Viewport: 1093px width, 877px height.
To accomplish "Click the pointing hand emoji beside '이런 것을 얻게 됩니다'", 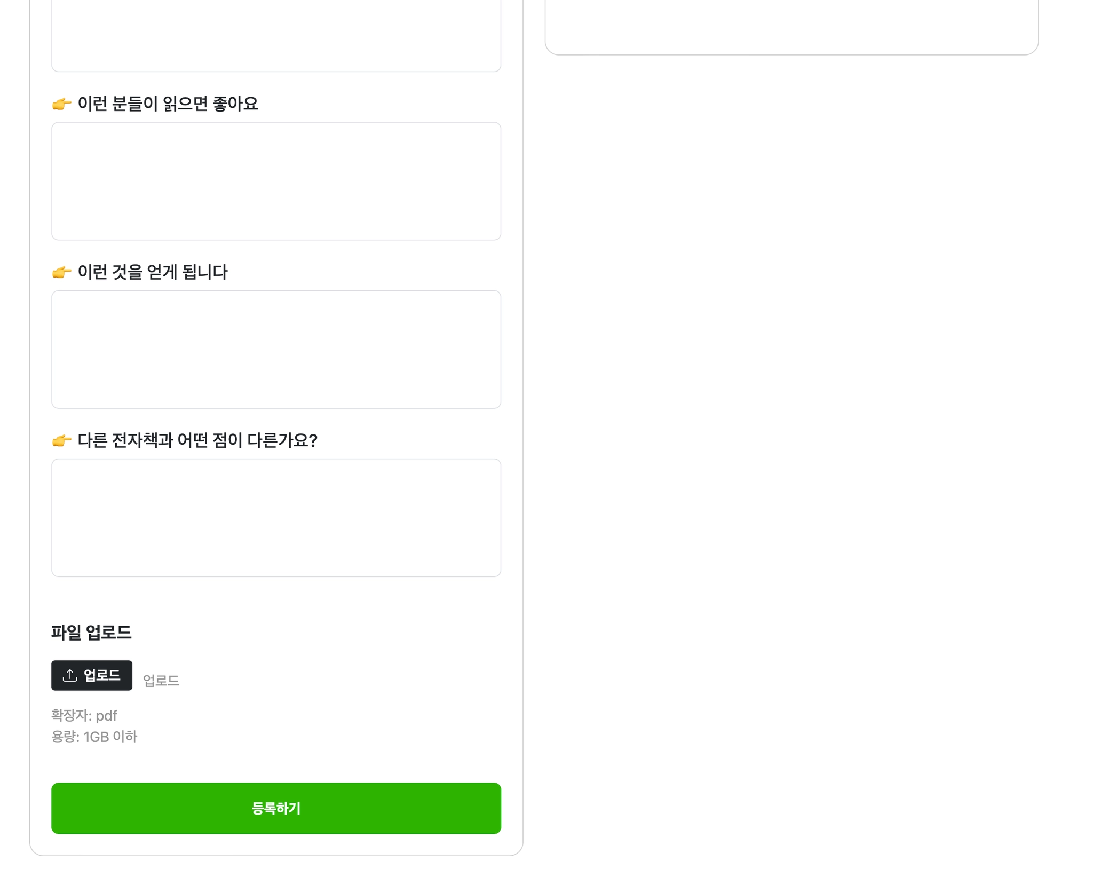I will point(61,272).
